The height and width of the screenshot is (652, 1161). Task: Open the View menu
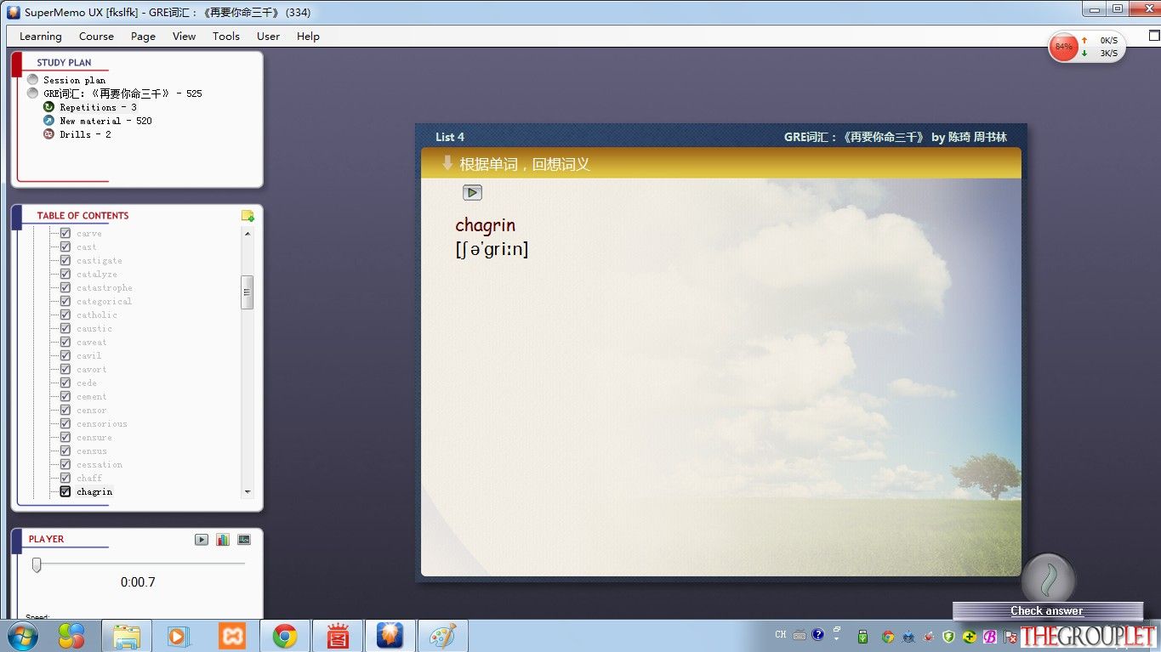tap(184, 37)
